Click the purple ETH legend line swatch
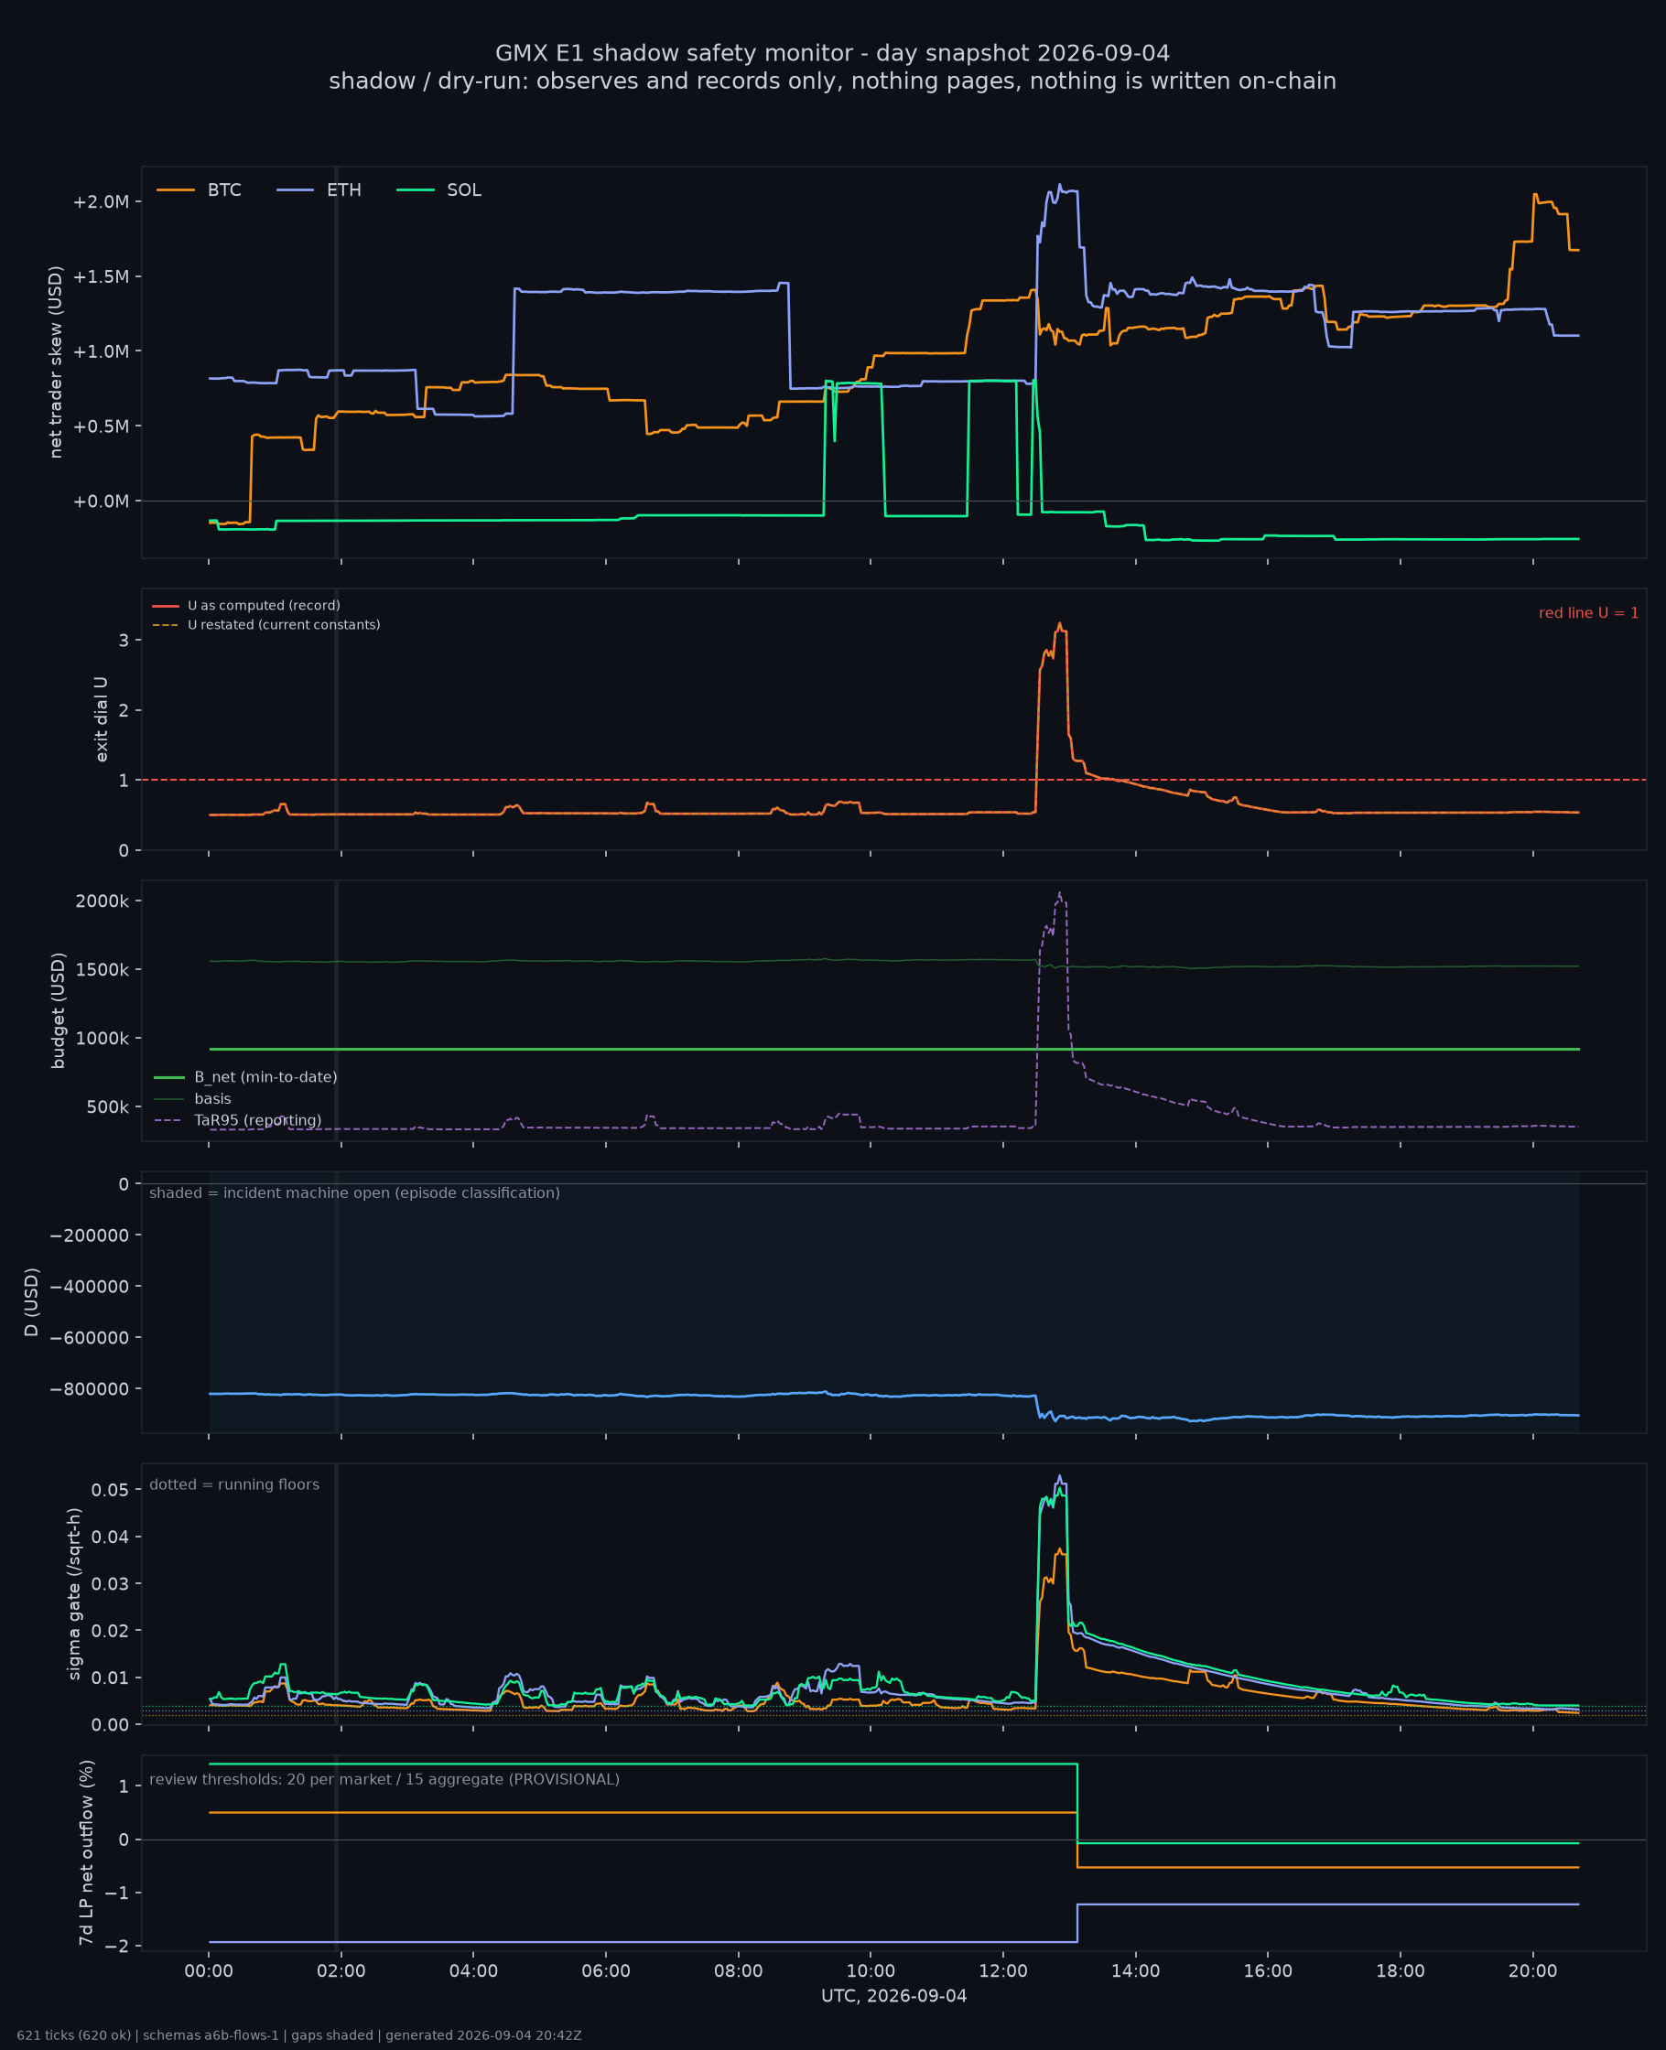Image resolution: width=1666 pixels, height=2050 pixels. click(296, 190)
